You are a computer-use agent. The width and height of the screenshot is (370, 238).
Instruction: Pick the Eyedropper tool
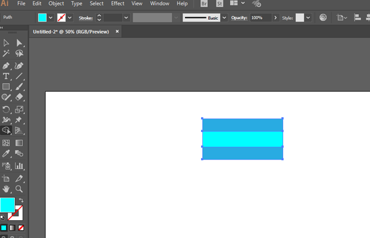(6, 154)
